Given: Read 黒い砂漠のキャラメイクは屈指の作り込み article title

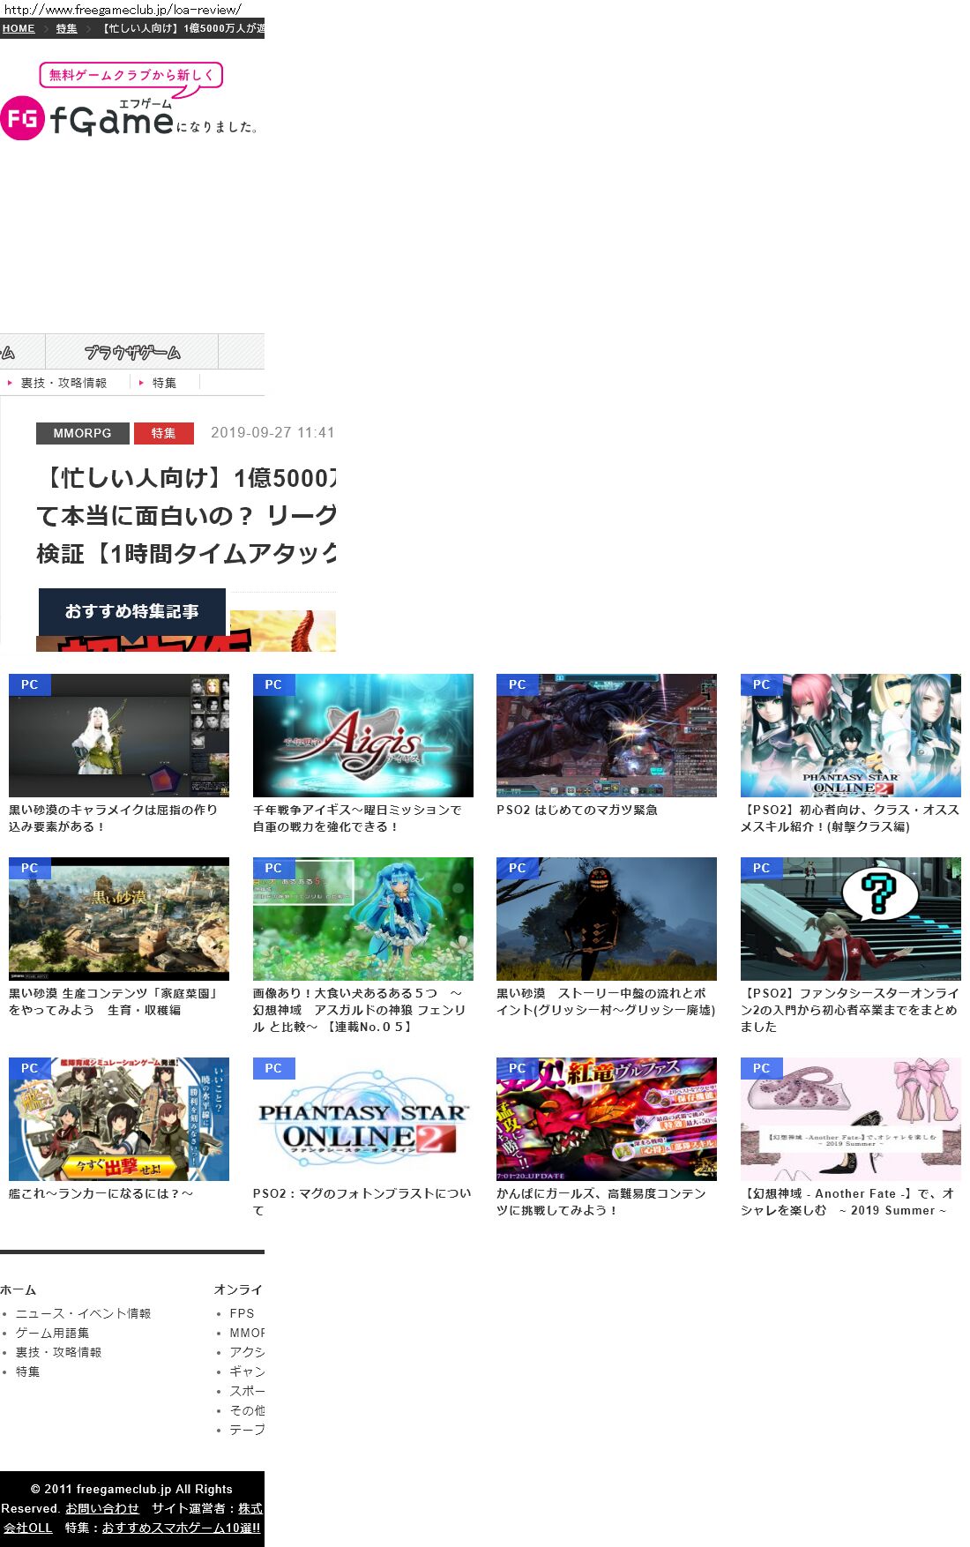Looking at the screenshot, I should pyautogui.click(x=114, y=818).
